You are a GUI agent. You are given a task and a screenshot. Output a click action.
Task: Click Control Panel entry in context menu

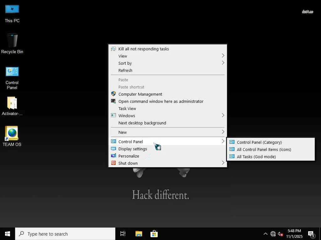coord(167,142)
